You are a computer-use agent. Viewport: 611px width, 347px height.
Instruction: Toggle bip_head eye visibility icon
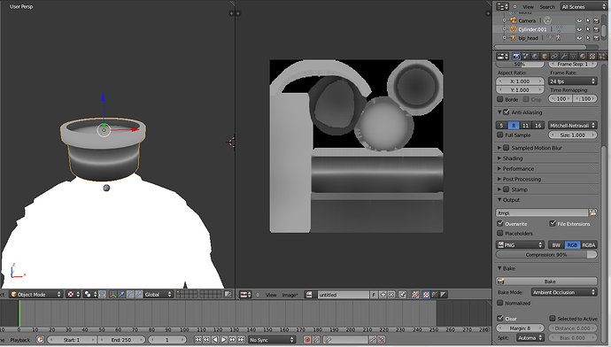[579, 38]
